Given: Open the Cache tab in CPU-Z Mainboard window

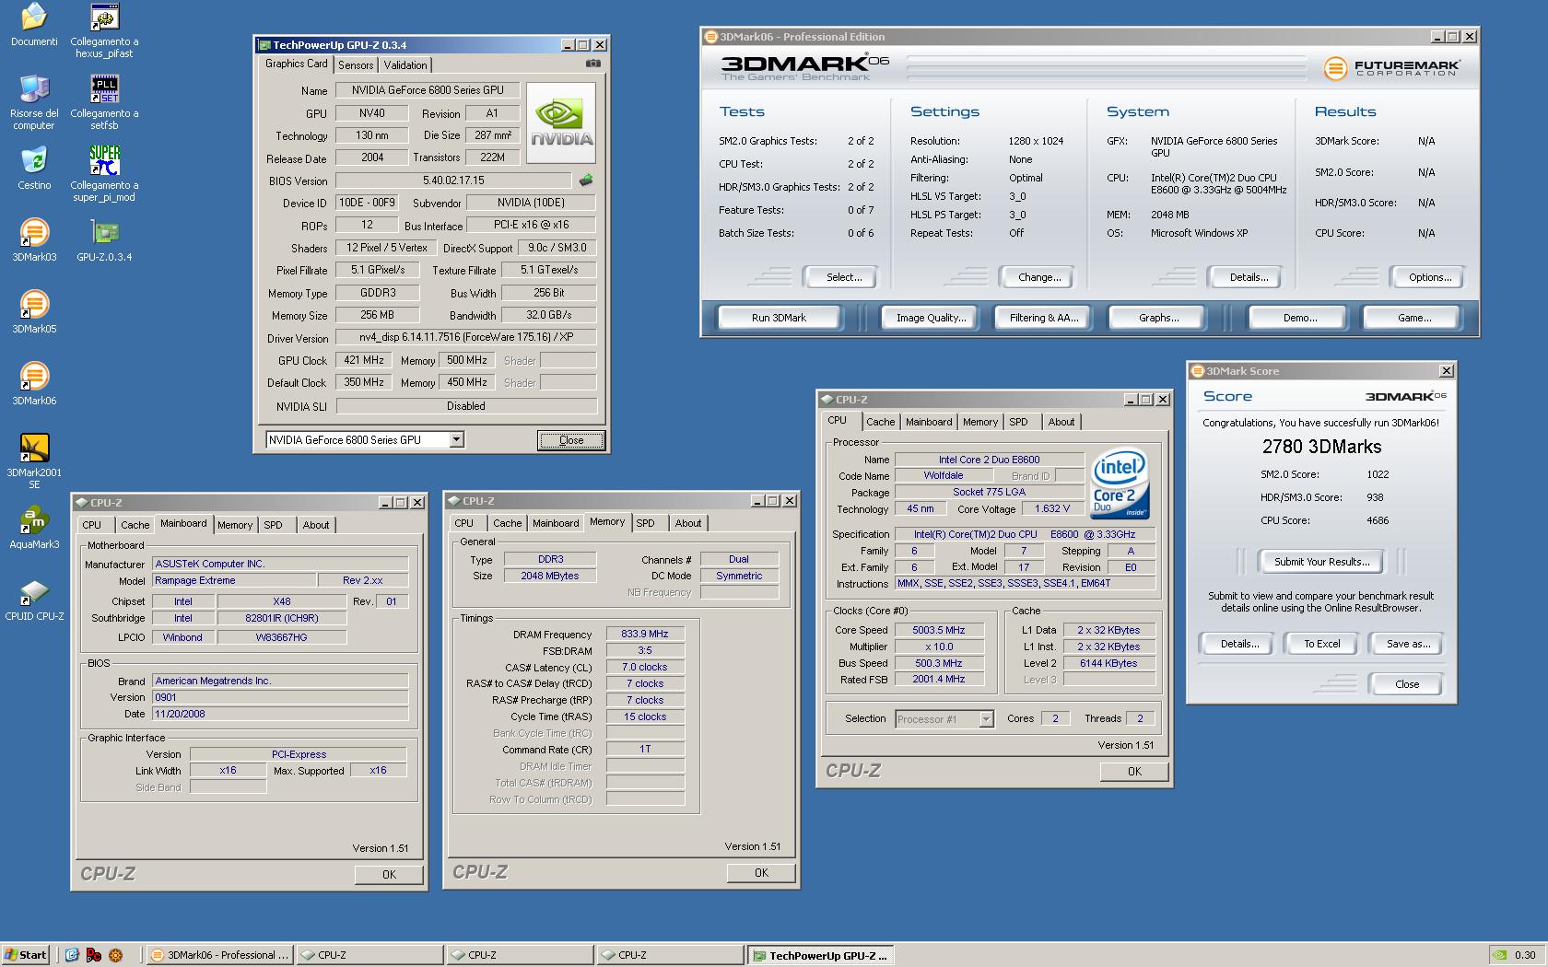Looking at the screenshot, I should [x=135, y=525].
